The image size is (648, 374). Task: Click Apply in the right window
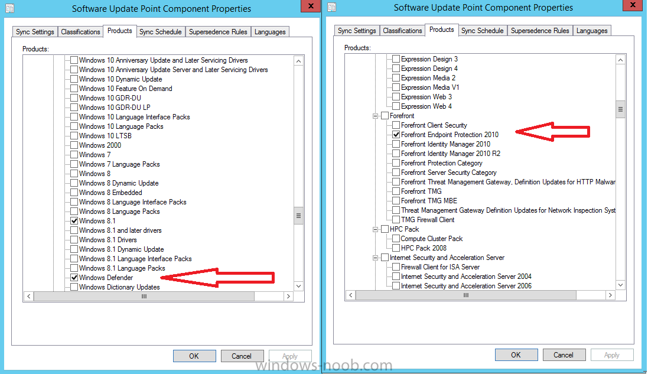611,355
